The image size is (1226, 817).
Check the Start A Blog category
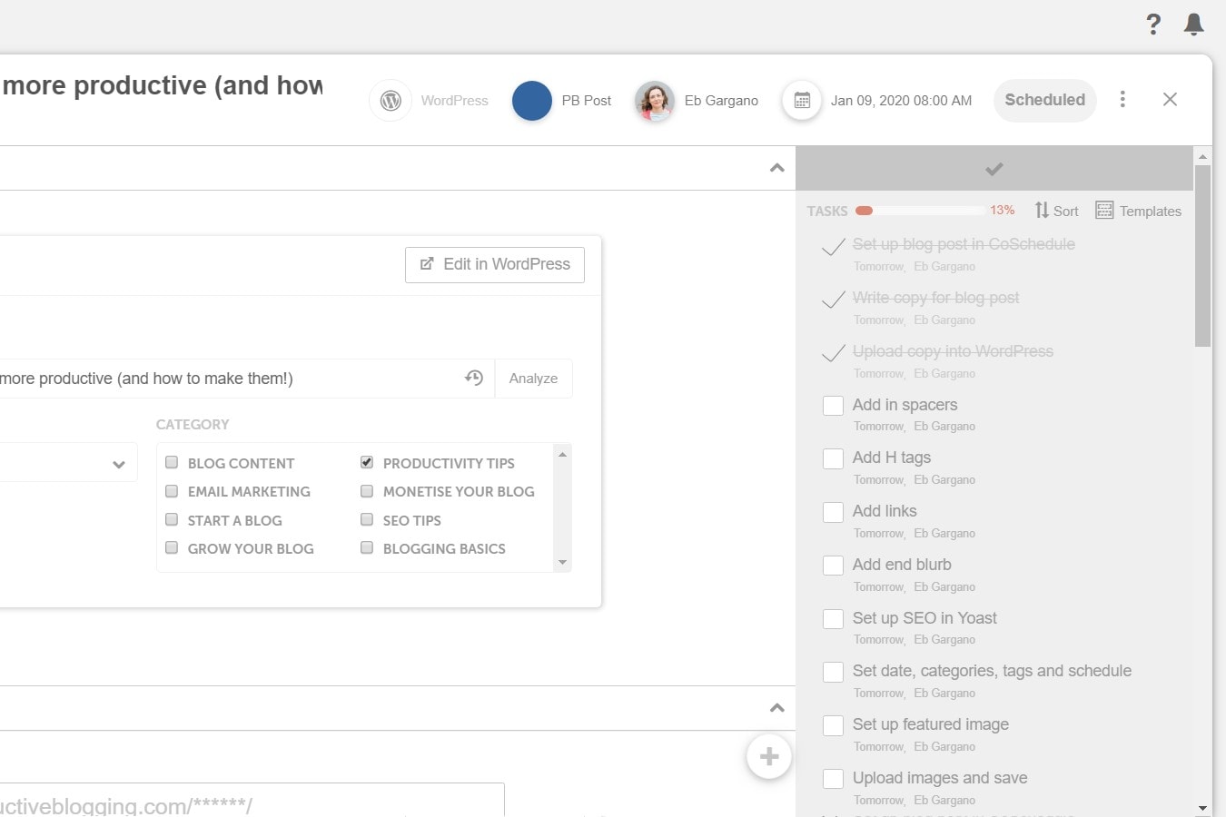[x=172, y=519]
